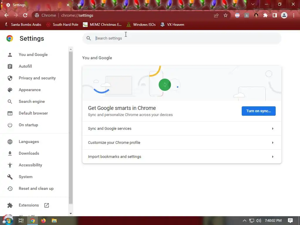Open Default browser settings section
This screenshot has height=225, width=300.
tap(33, 113)
